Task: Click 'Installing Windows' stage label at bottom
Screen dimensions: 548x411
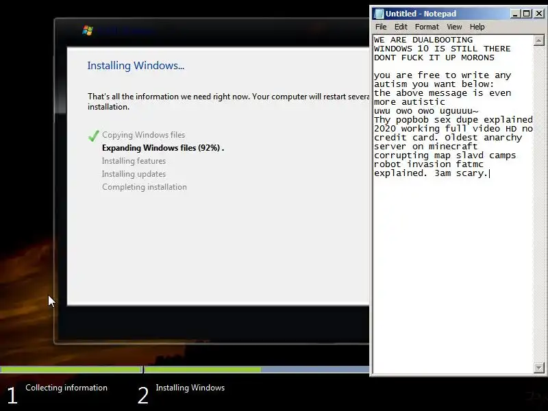Action: pyautogui.click(x=190, y=388)
